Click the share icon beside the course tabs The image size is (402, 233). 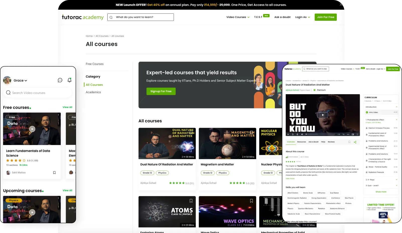click(x=355, y=142)
